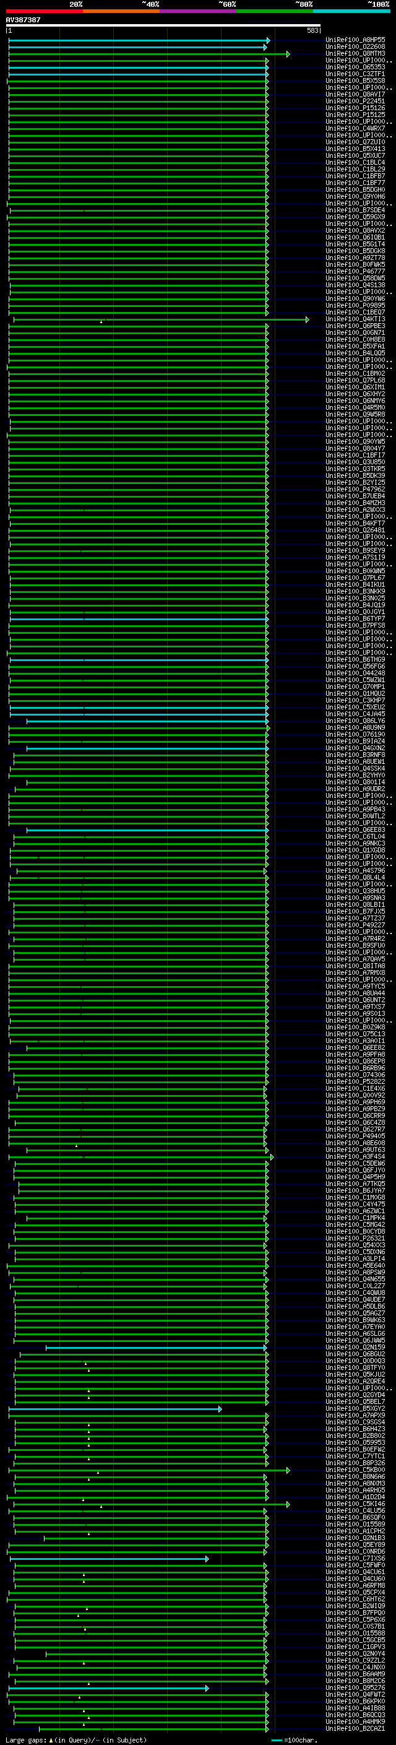The height and width of the screenshot is (1745, 396).
Task: Select label UniRef100_P22451
Action: tap(355, 101)
